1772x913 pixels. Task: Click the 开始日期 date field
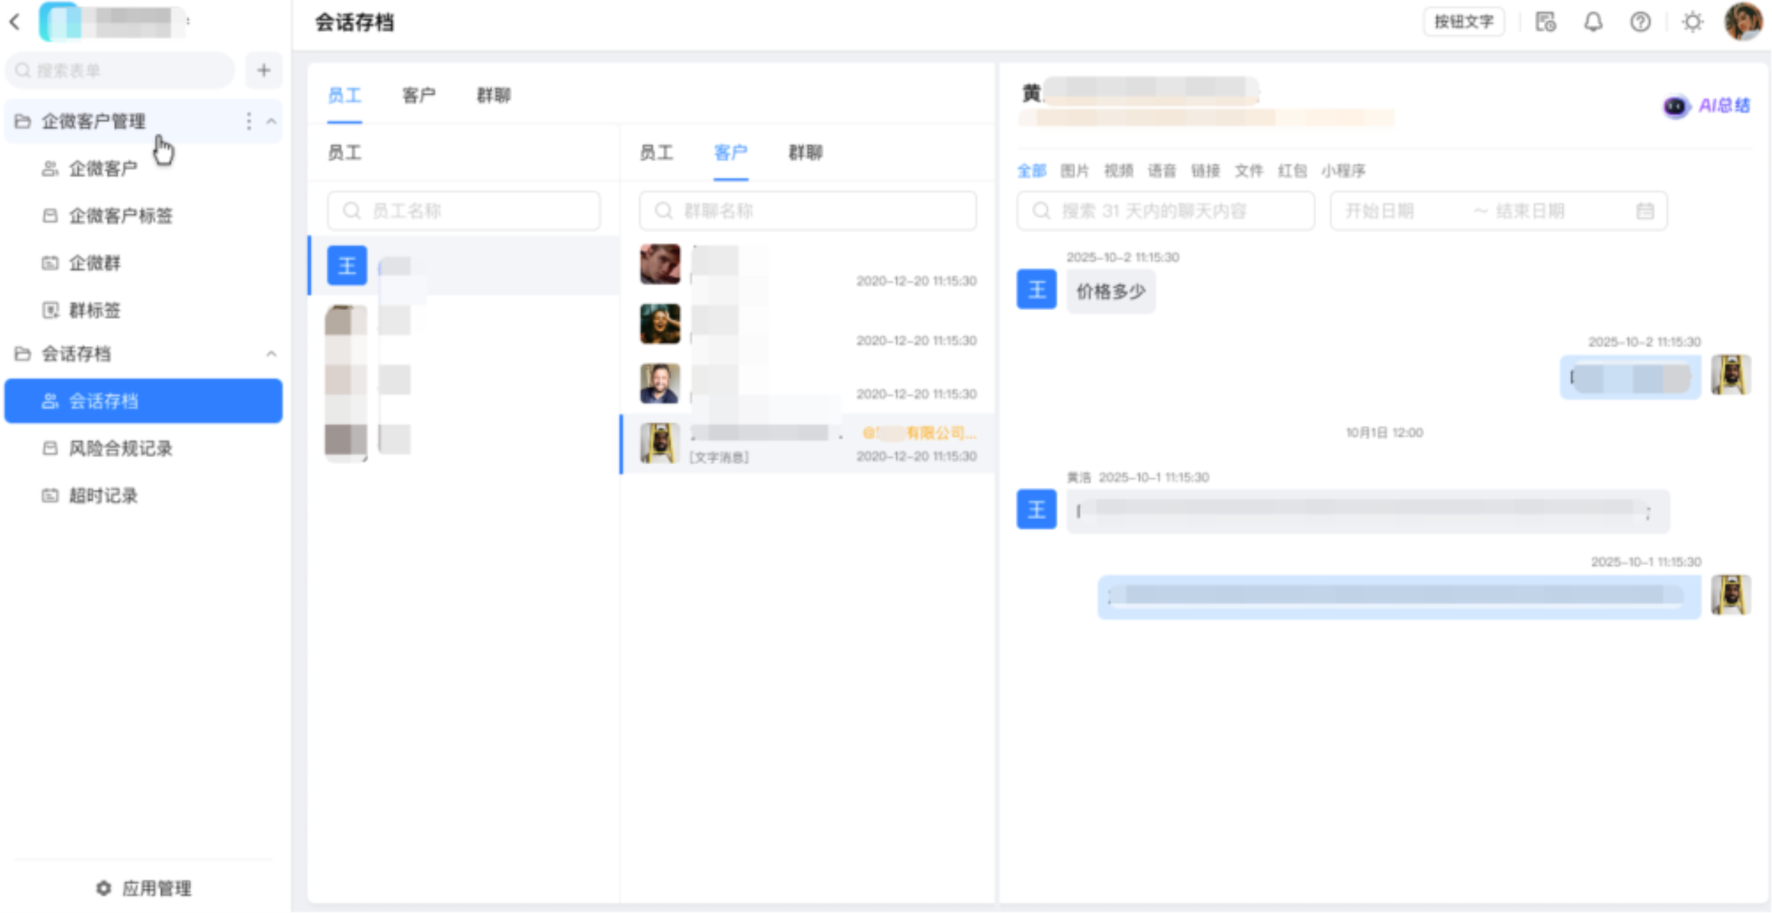click(1379, 210)
